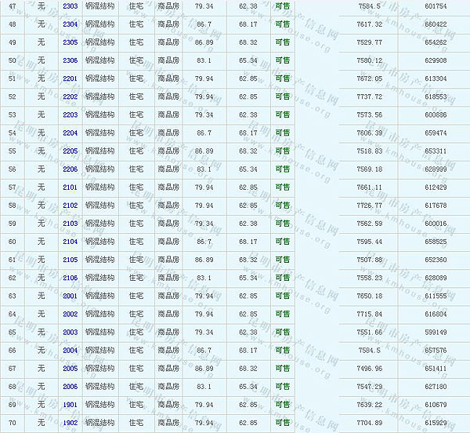The width and height of the screenshot is (470, 433).
Task: Click room number 2304
Action: [x=70, y=24]
